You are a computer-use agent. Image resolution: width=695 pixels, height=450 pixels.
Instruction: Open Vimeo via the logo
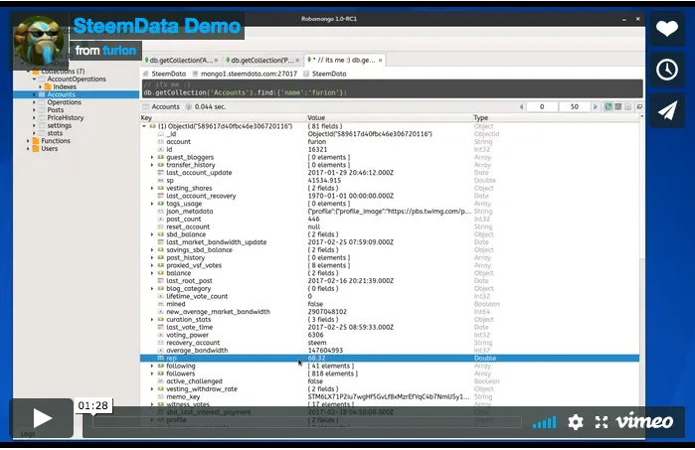[x=644, y=422]
